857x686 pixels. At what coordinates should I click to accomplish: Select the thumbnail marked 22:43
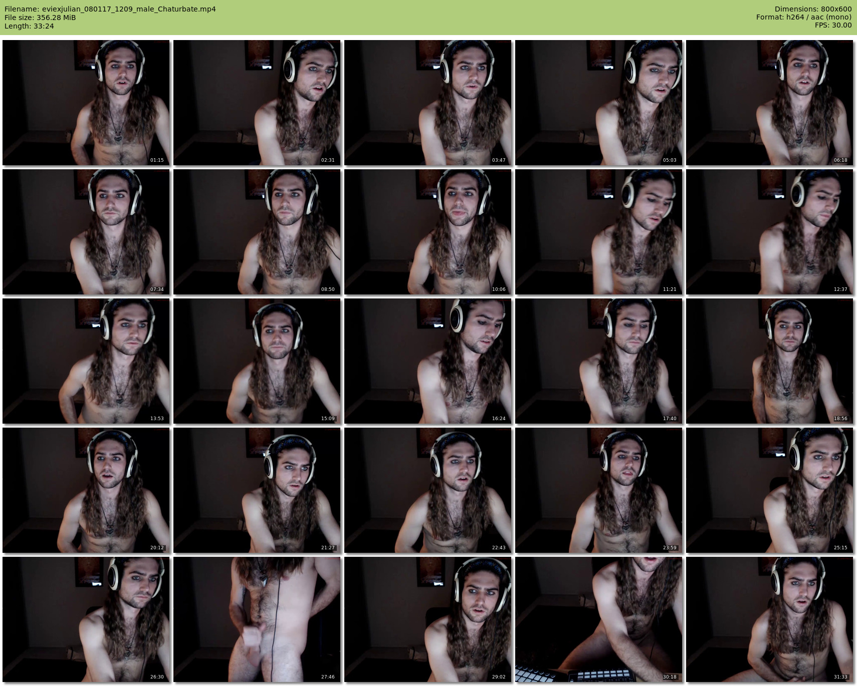coord(427,490)
